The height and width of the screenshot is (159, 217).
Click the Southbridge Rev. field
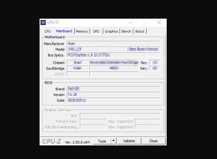[x=155, y=68]
